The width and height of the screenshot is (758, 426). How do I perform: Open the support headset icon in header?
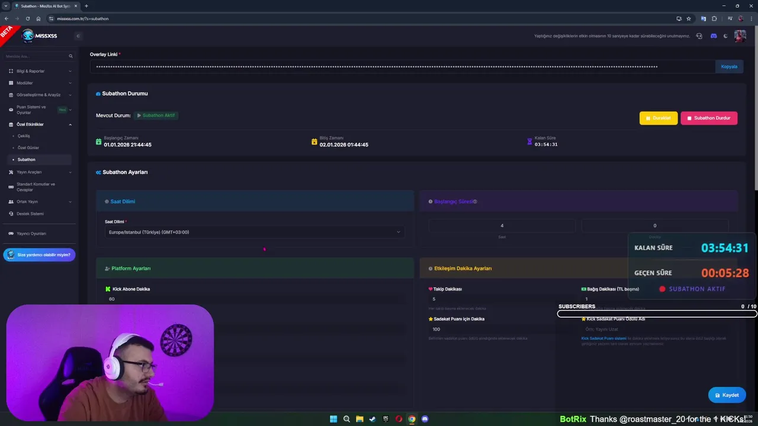click(x=699, y=36)
